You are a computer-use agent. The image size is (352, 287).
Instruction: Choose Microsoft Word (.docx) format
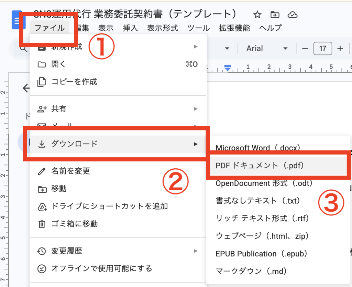258,148
